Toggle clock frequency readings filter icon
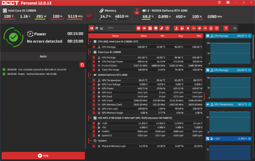This screenshot has height=161, width=255. click(x=205, y=28)
